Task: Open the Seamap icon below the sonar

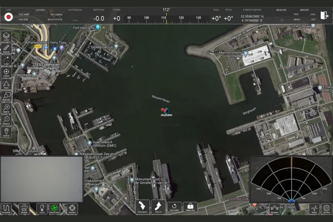Action: 274,209
